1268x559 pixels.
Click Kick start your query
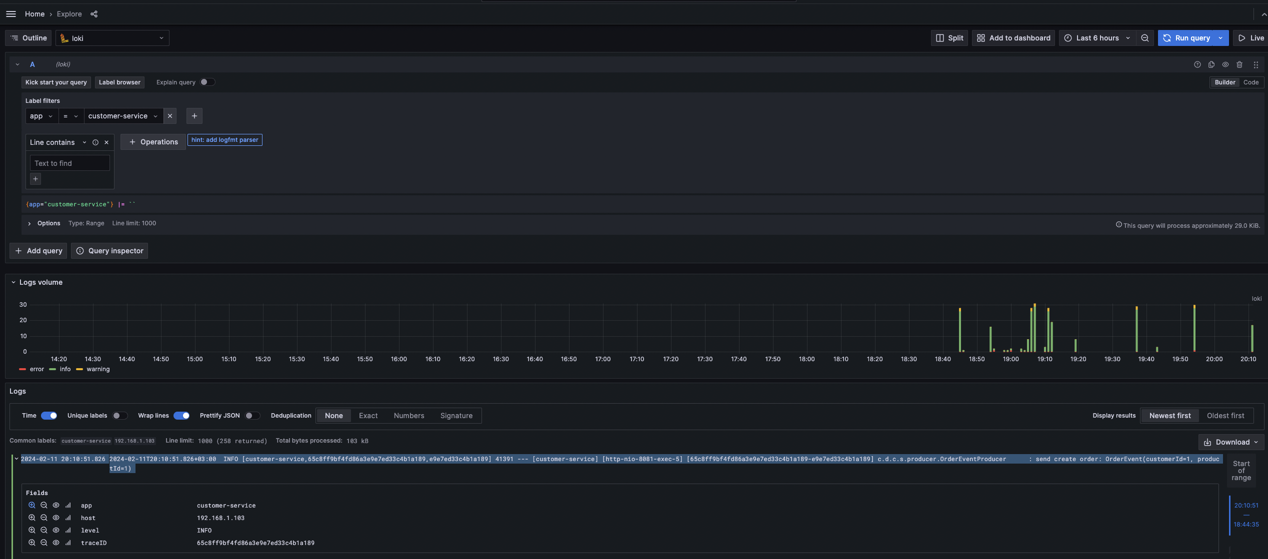point(56,82)
